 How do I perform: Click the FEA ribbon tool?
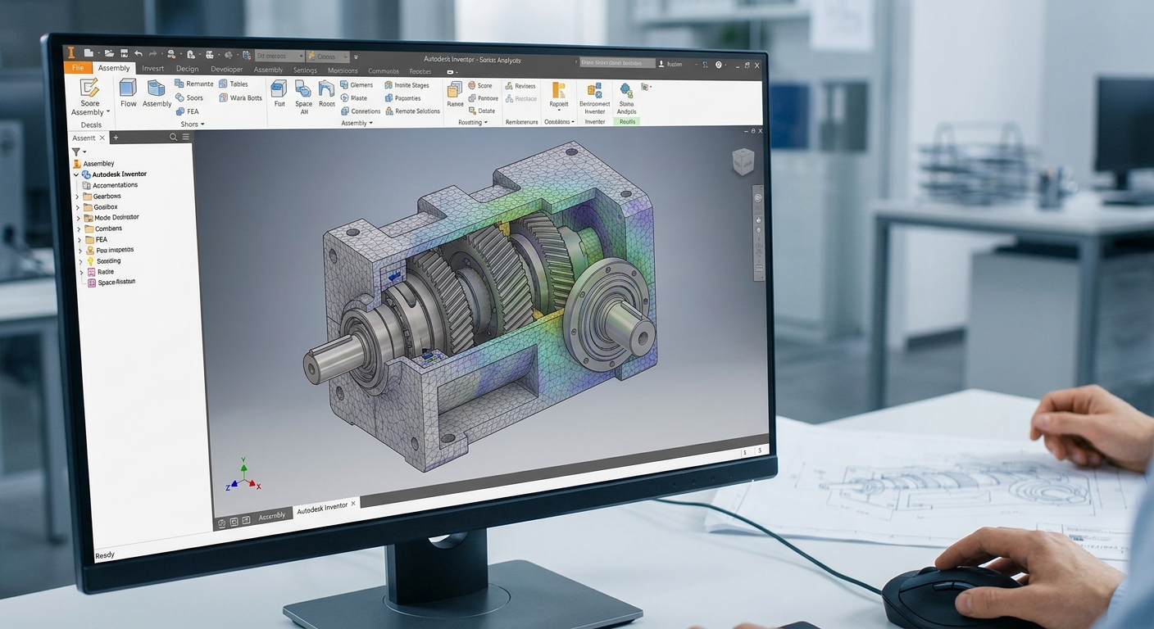(x=188, y=111)
